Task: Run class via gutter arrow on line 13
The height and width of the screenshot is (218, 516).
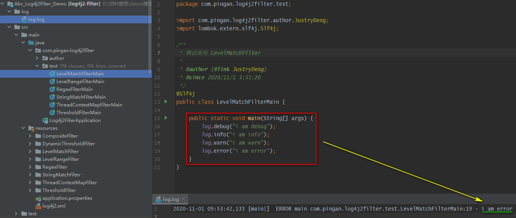Action: [166, 101]
